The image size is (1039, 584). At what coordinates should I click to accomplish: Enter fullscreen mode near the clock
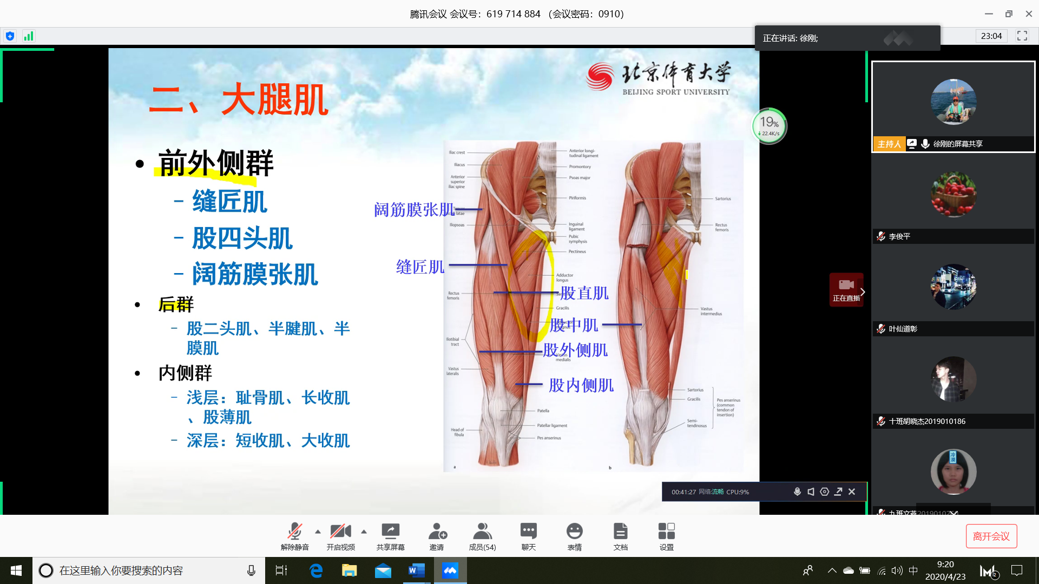tap(1022, 36)
